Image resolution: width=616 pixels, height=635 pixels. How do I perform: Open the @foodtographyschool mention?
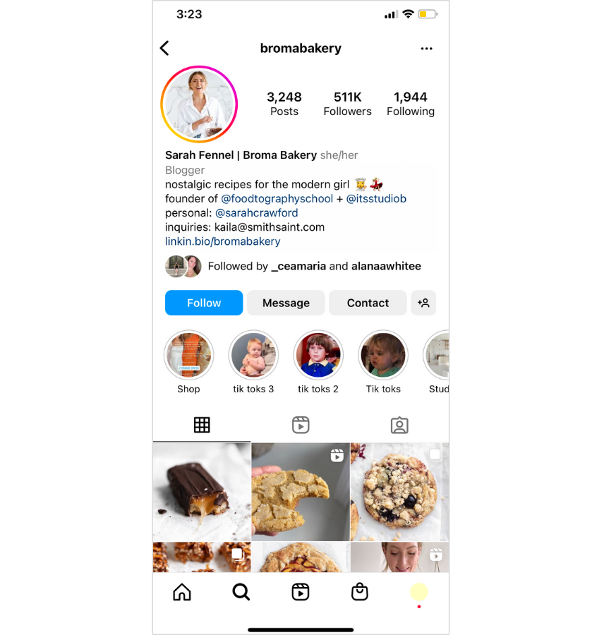[x=277, y=199]
